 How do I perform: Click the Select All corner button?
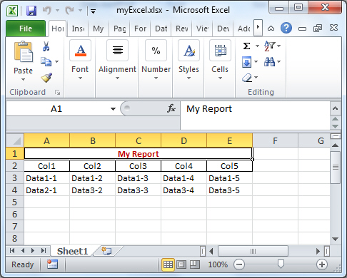(x=15, y=140)
